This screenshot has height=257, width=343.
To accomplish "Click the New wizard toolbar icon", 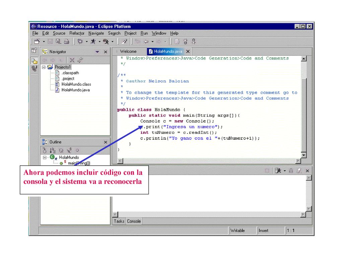I will tap(37, 41).
